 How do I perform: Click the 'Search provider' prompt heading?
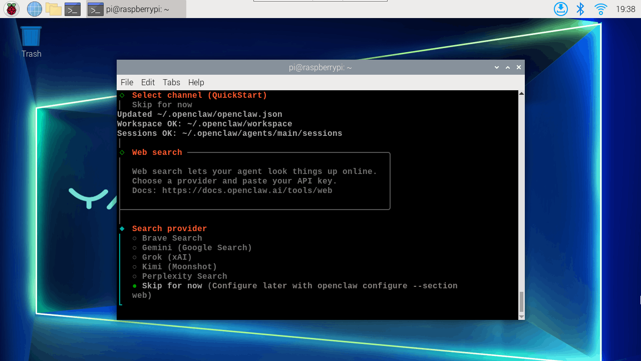pos(170,229)
